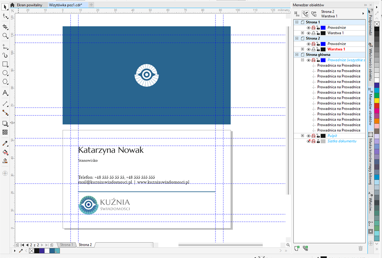Pick the yellow swatch in the color palette

(377, 100)
